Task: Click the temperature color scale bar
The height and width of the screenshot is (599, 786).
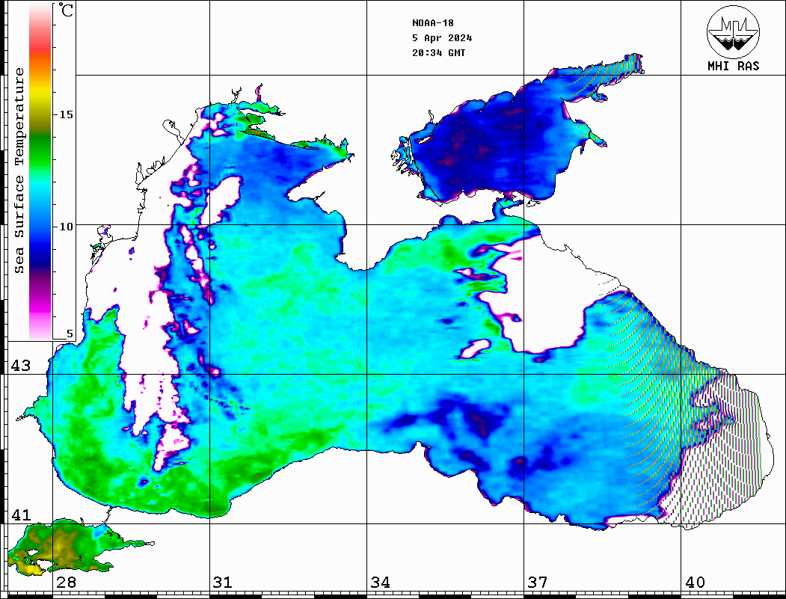Action: tap(40, 171)
